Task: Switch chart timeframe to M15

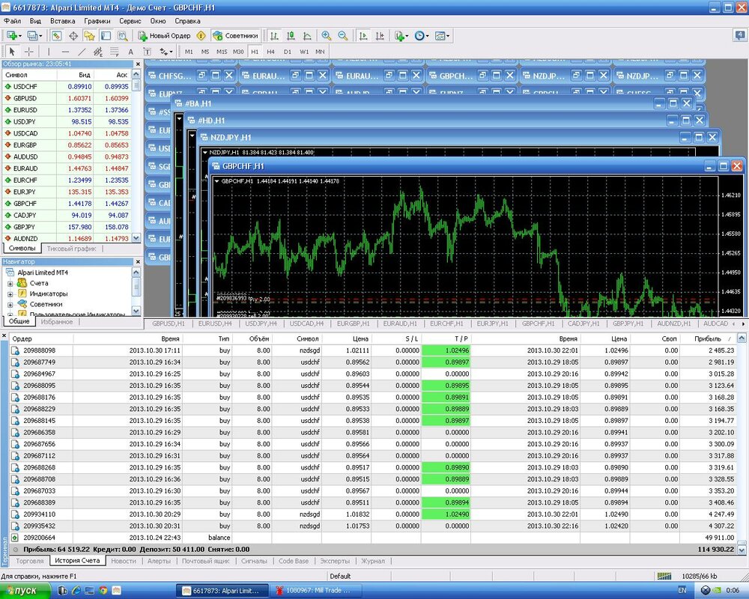Action: pyautogui.click(x=222, y=52)
